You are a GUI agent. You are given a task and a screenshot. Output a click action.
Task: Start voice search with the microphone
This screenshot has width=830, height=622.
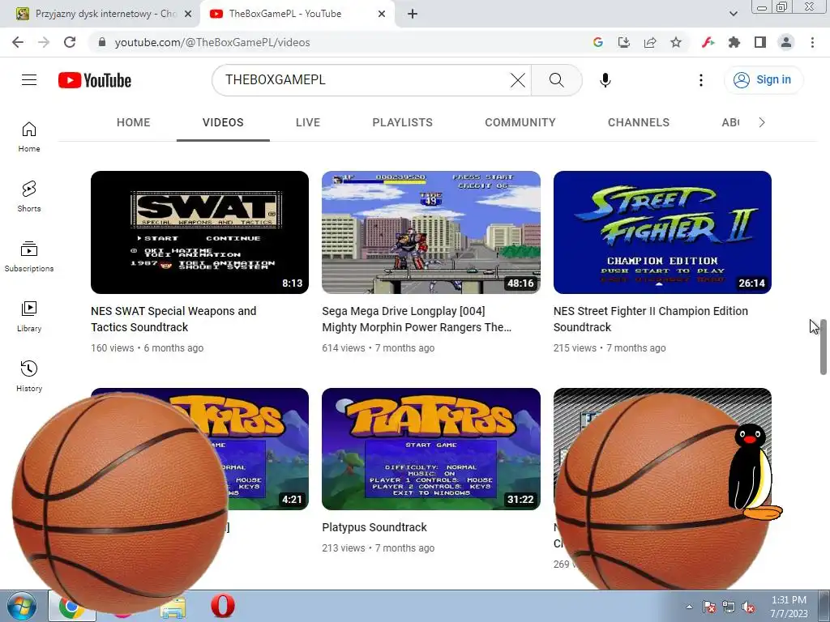(605, 80)
